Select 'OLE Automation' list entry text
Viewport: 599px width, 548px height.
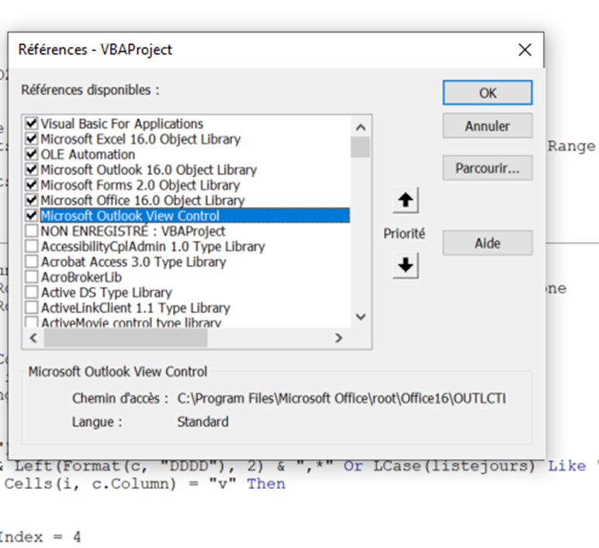click(88, 154)
